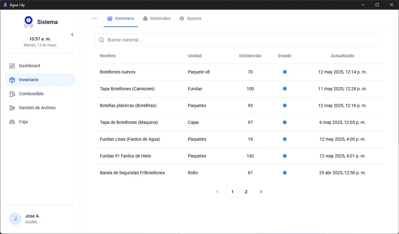Click the Ajustes scale icon
Image resolution: width=399 pixels, height=234 pixels.
point(182,19)
